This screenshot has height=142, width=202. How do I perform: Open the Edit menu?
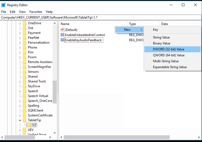coord(13,12)
